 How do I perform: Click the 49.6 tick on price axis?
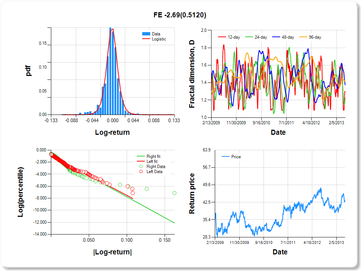tap(207, 185)
